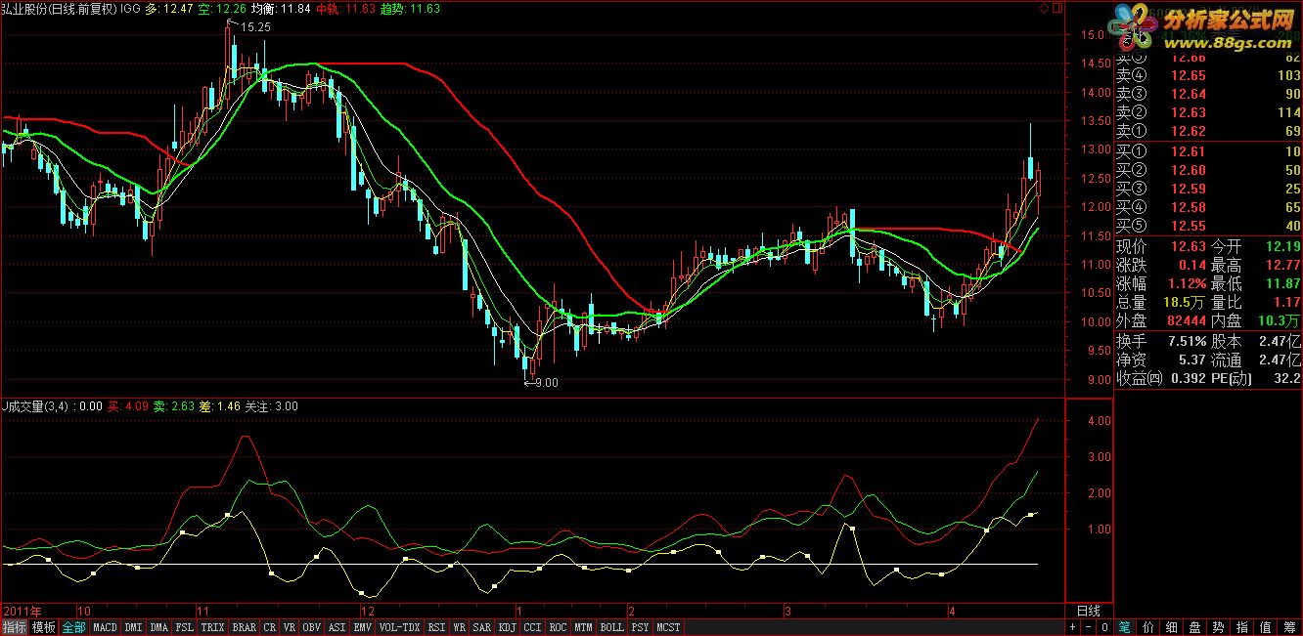
Task: Switch to the ASI indicator
Action: pos(337,627)
